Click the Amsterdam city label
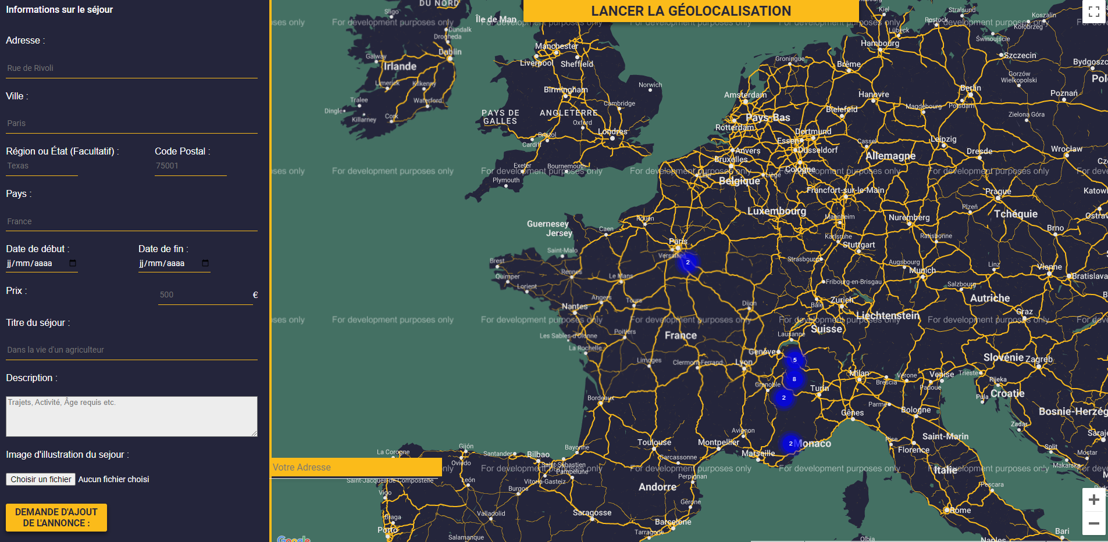1108x542 pixels. (x=745, y=95)
